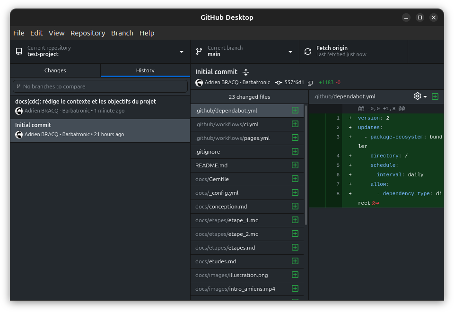Select the docs/conception.md file
Viewport: 454px width, 312px height.
247,207
